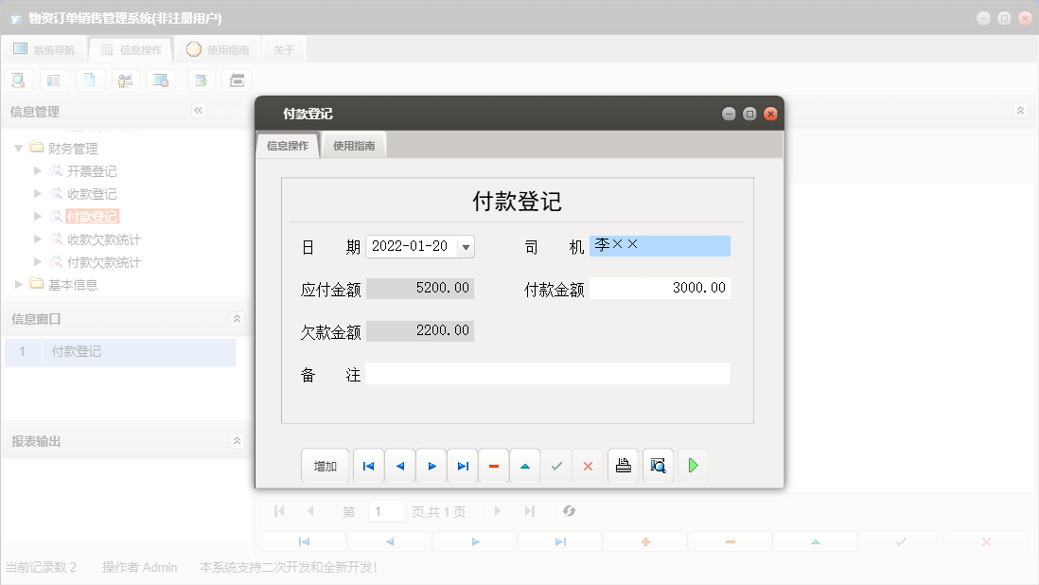Confirm changes with the green checkmark icon
The height and width of the screenshot is (585, 1039).
[x=556, y=465]
